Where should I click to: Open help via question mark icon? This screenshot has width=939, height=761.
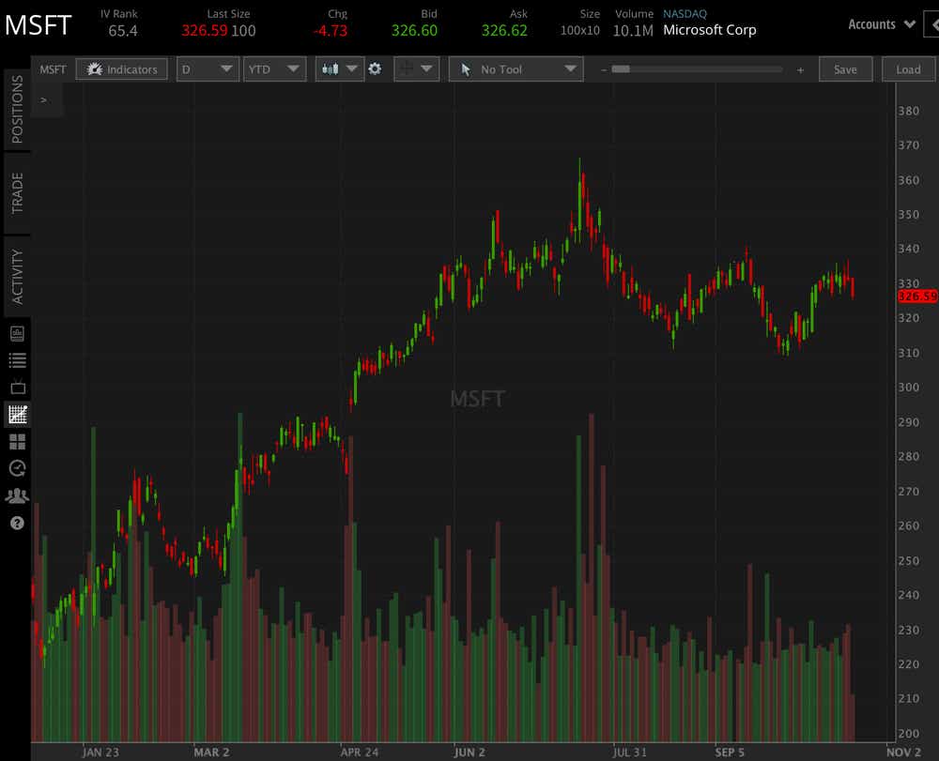tap(15, 523)
